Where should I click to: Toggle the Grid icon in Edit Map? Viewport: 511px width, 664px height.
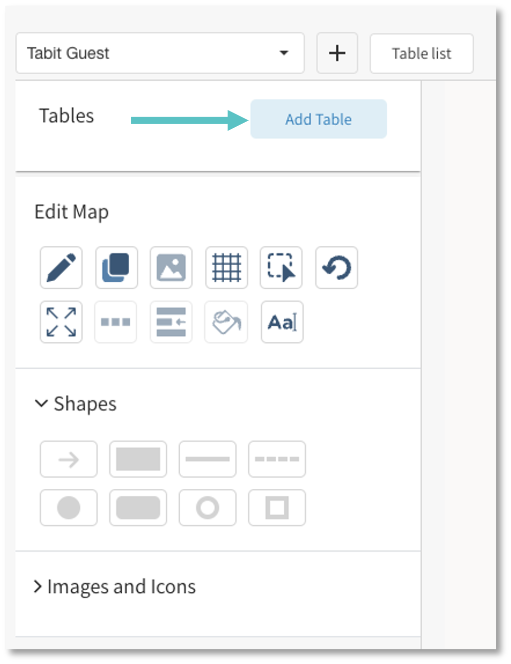click(x=226, y=268)
